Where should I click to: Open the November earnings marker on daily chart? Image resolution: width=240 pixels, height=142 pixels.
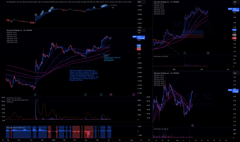[x=35, y=94]
